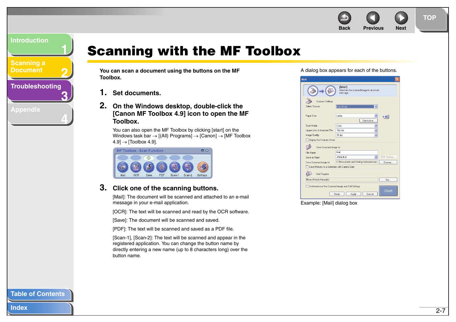The height and width of the screenshot is (322, 456).
Task: Open the Introduction chapter tab
Action: pyautogui.click(x=39, y=44)
